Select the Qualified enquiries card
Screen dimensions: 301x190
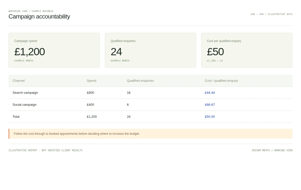(x=150, y=50)
